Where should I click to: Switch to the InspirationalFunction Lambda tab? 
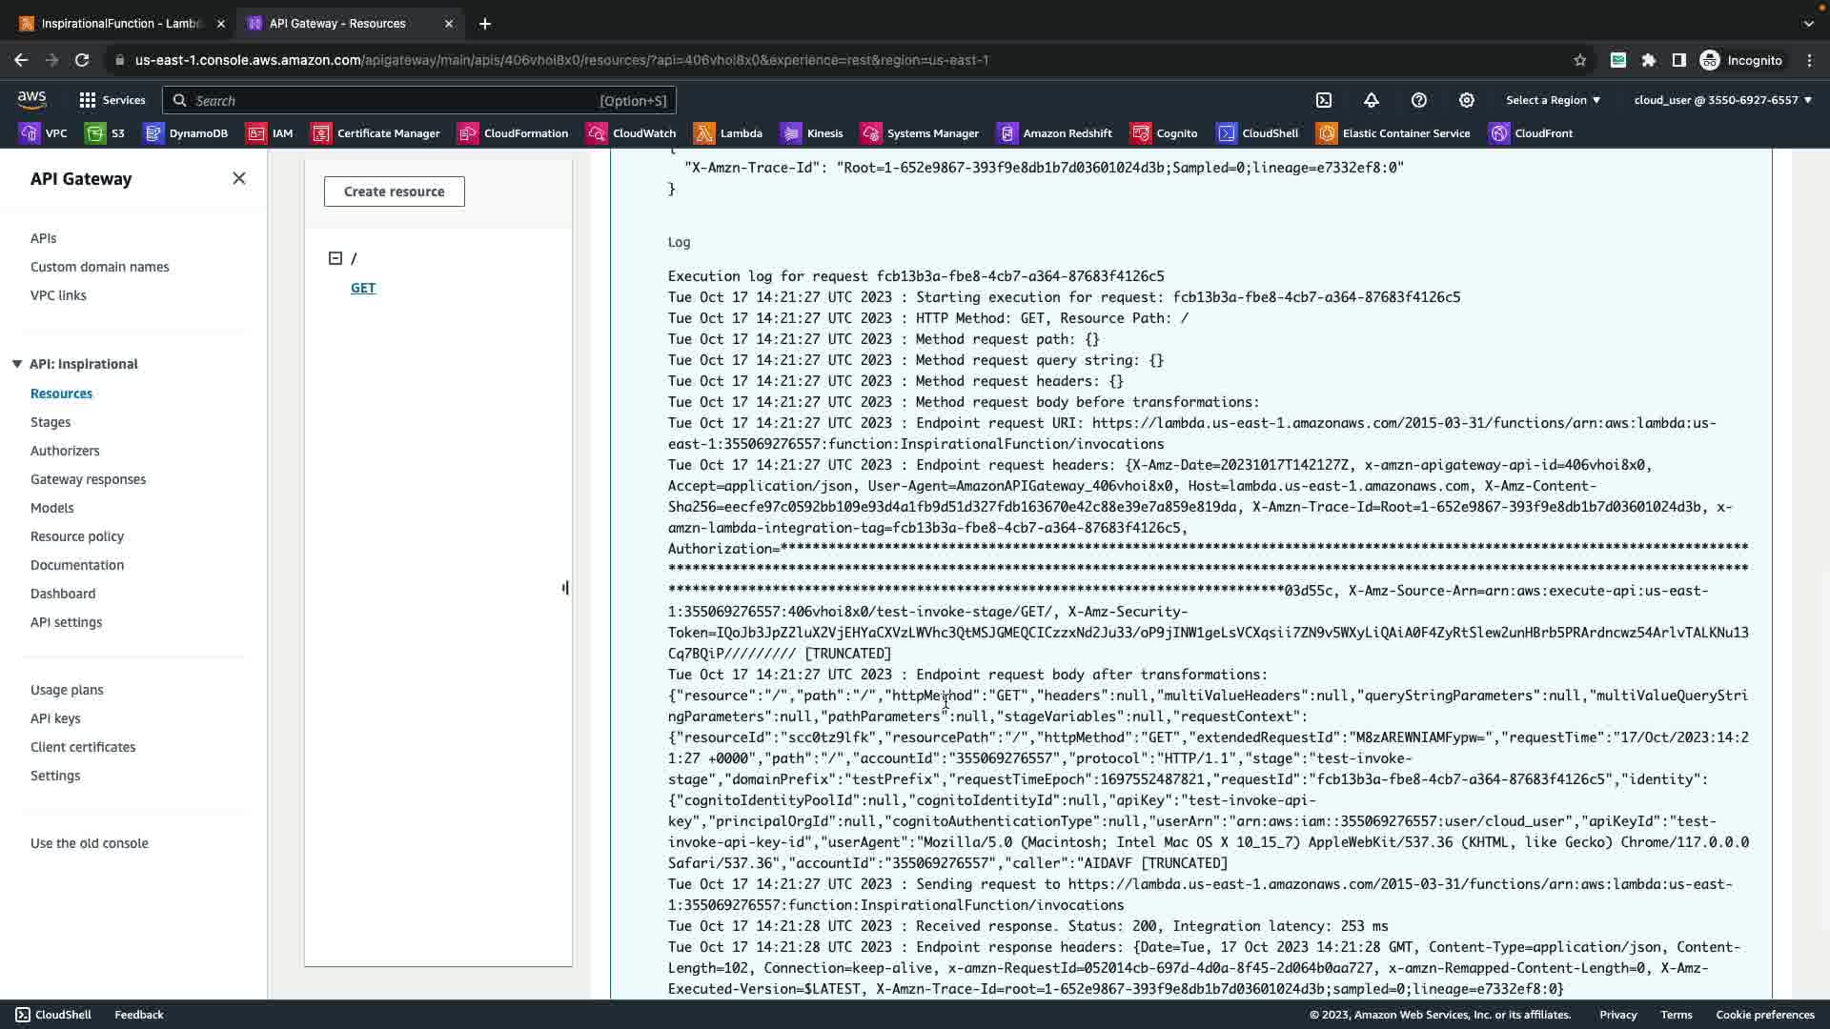click(121, 23)
